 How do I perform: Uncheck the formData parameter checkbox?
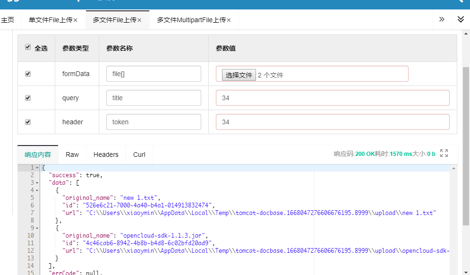(x=28, y=74)
